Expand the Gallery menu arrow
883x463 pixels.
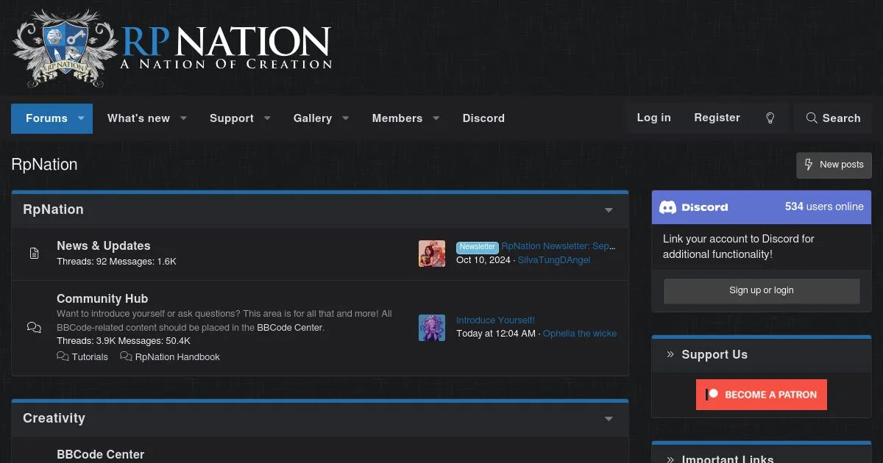[x=346, y=118]
